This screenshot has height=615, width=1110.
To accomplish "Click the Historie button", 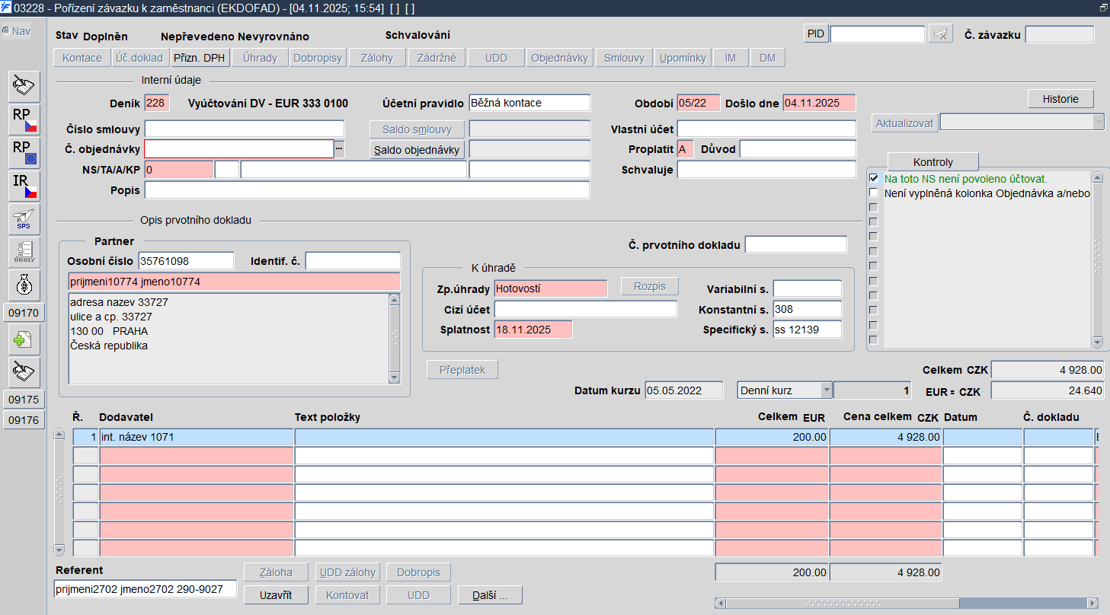I will [1060, 99].
